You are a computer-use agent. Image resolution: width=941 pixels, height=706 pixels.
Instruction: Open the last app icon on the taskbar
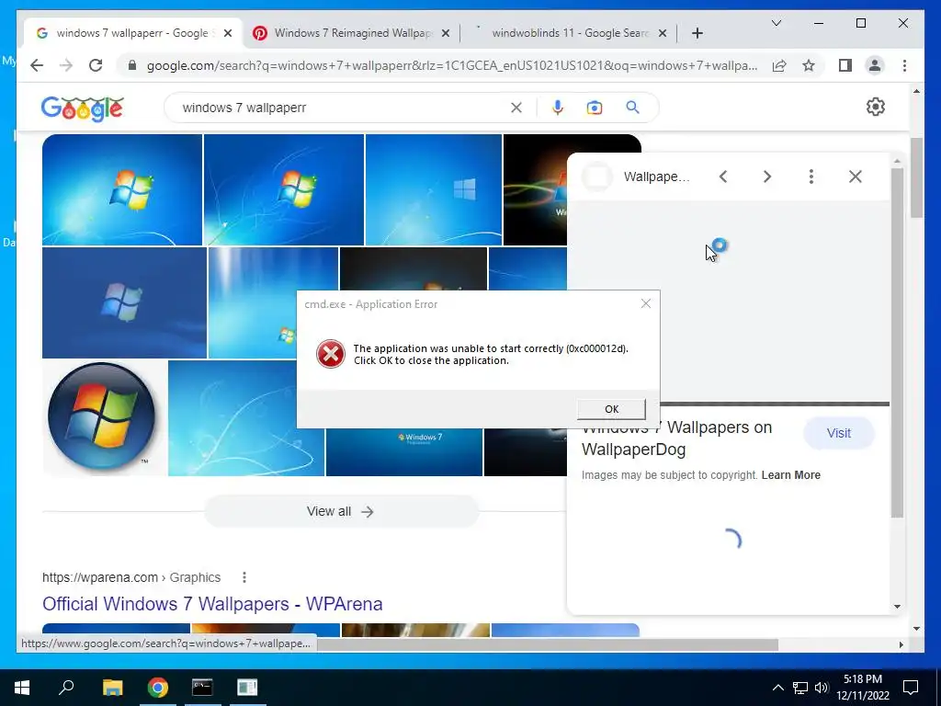tap(246, 688)
